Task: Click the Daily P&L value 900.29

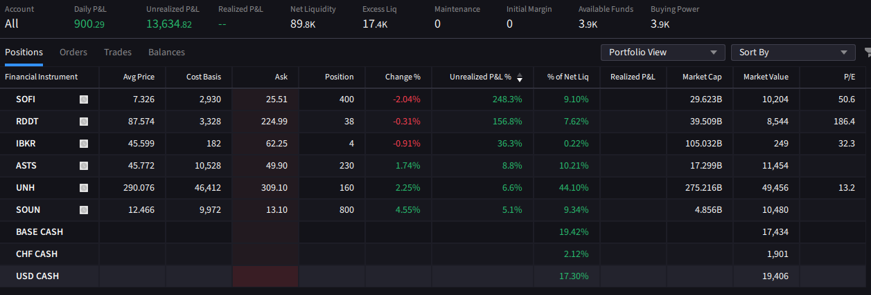Action: [89, 23]
